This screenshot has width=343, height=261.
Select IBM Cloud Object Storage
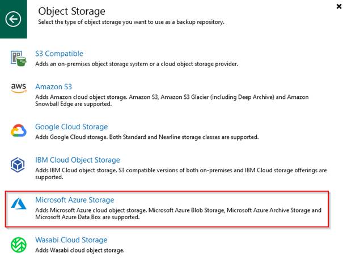pos(78,160)
